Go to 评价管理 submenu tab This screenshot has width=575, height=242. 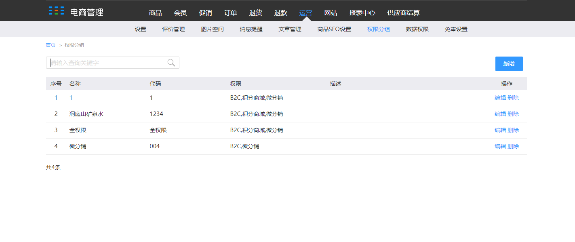click(x=174, y=29)
